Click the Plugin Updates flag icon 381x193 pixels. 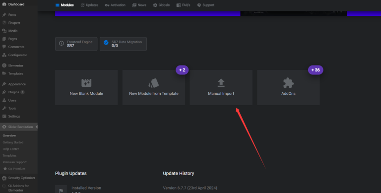coord(61,191)
